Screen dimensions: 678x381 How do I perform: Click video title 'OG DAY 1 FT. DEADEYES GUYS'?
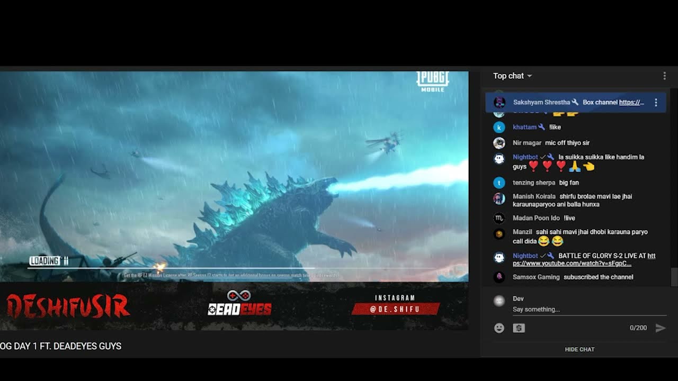[x=61, y=346]
